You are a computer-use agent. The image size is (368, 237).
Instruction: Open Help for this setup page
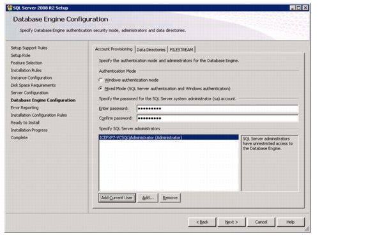(x=291, y=222)
